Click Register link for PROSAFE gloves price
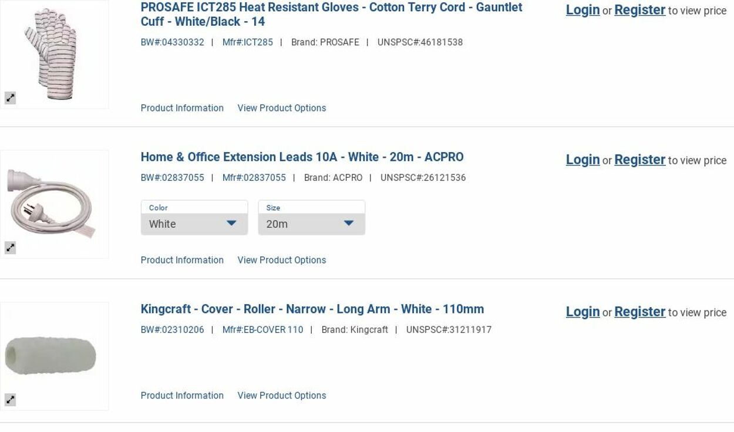734x432 pixels. 639,10
